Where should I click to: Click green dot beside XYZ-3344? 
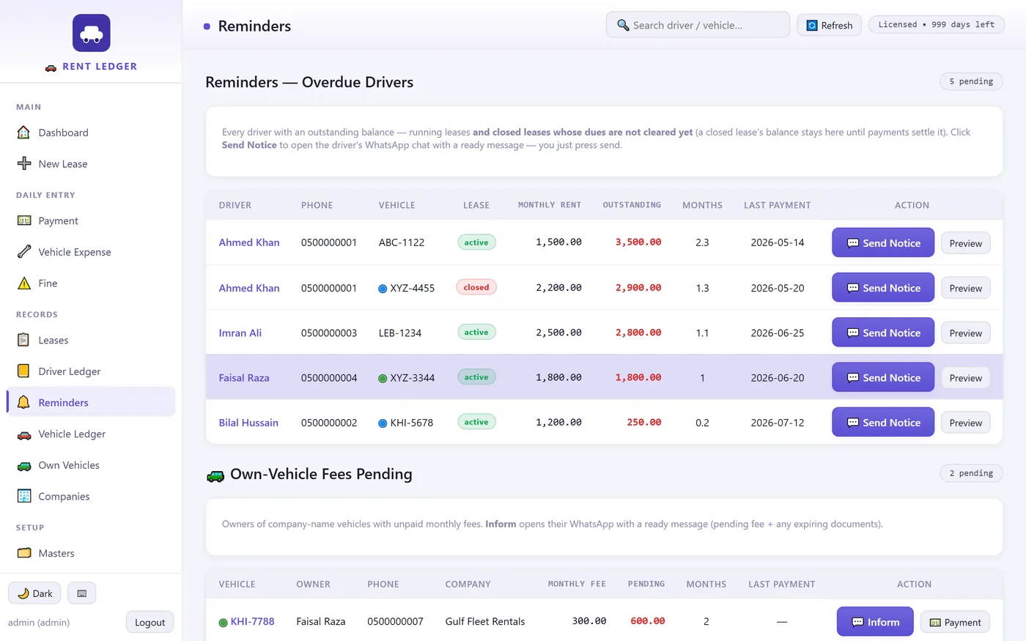pos(383,378)
